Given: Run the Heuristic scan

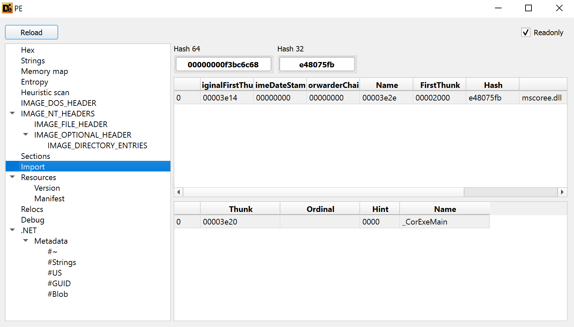Looking at the screenshot, I should coord(45,93).
